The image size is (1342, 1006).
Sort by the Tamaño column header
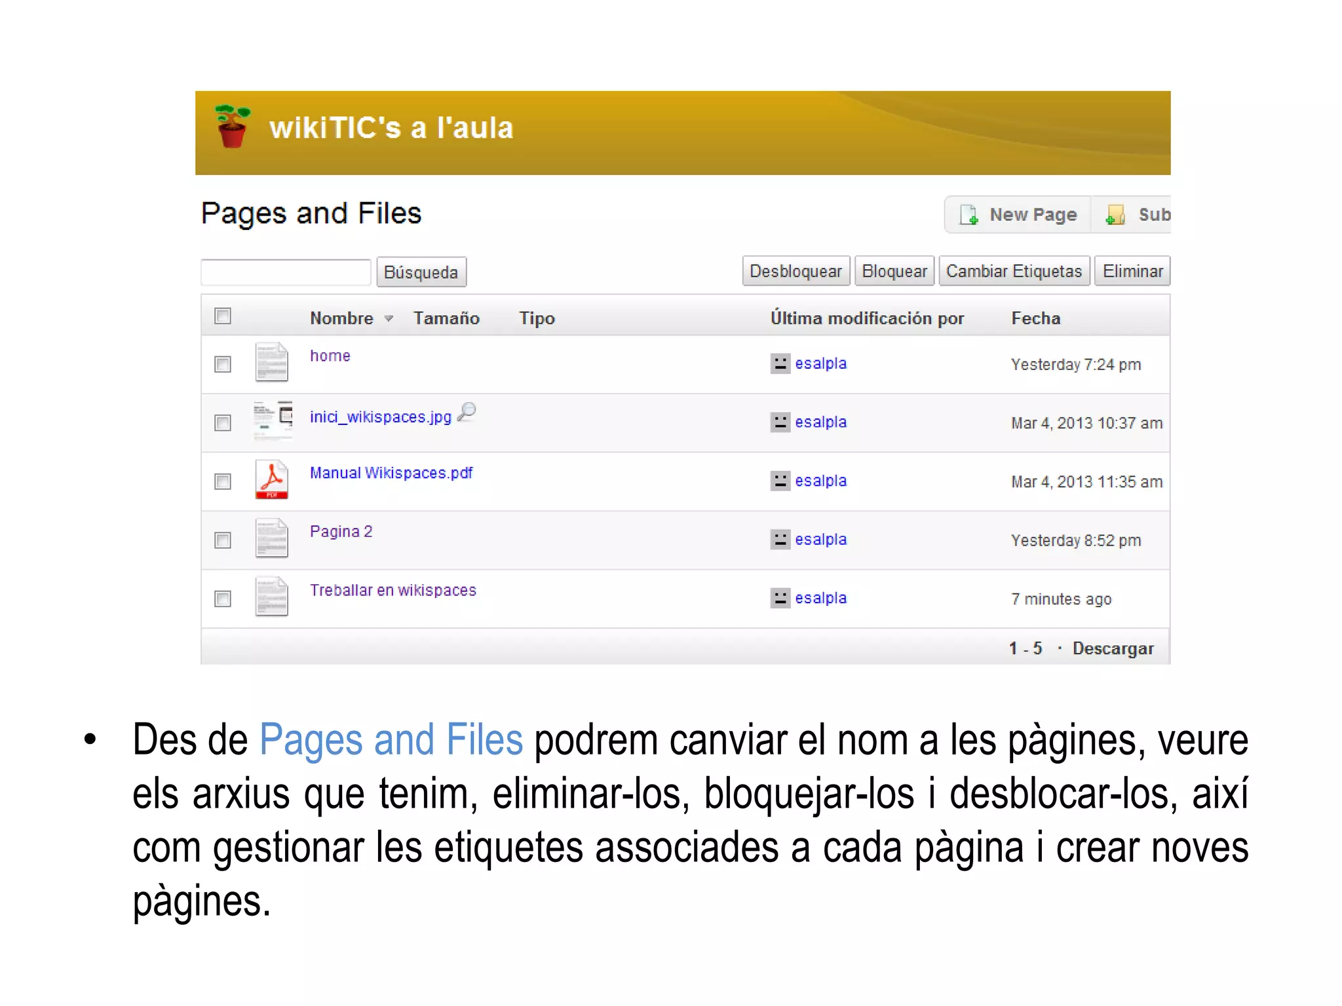[x=446, y=318]
